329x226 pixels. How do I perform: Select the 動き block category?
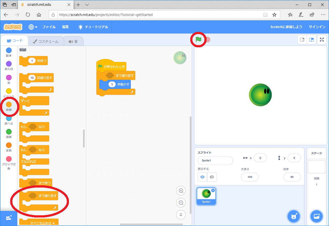point(9,52)
